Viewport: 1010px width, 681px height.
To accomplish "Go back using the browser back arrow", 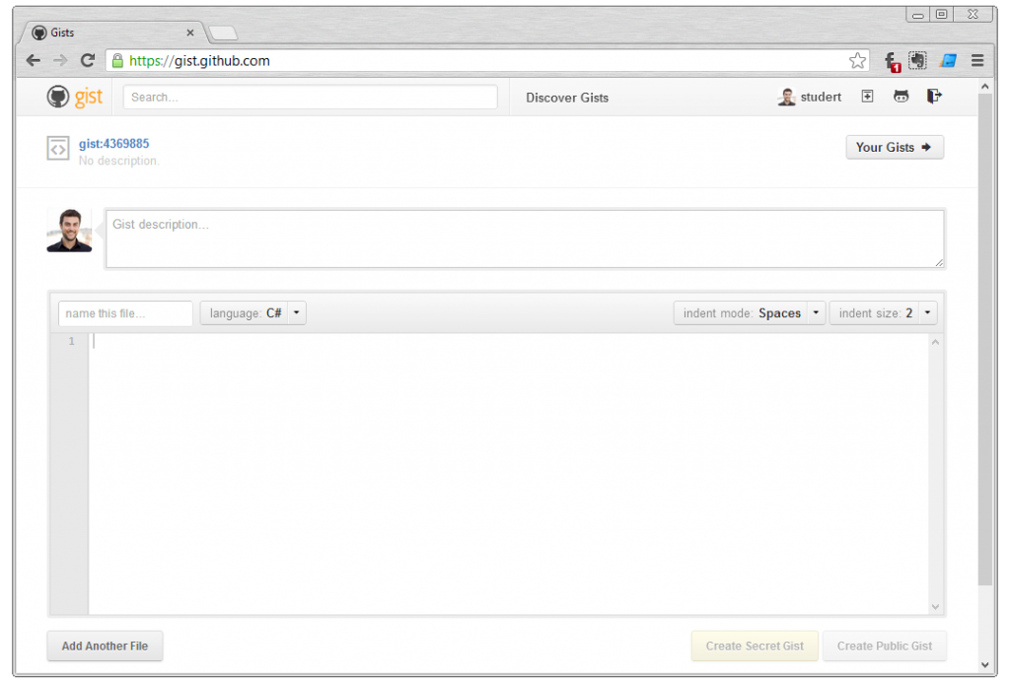I will click(34, 60).
